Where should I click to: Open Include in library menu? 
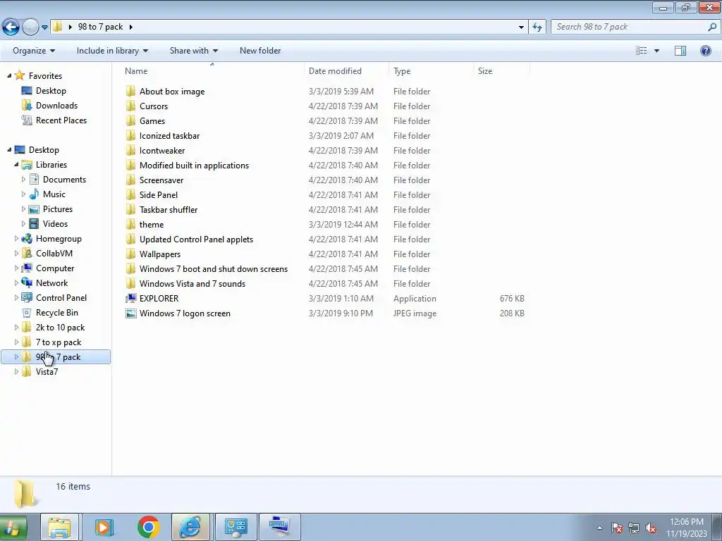(112, 51)
